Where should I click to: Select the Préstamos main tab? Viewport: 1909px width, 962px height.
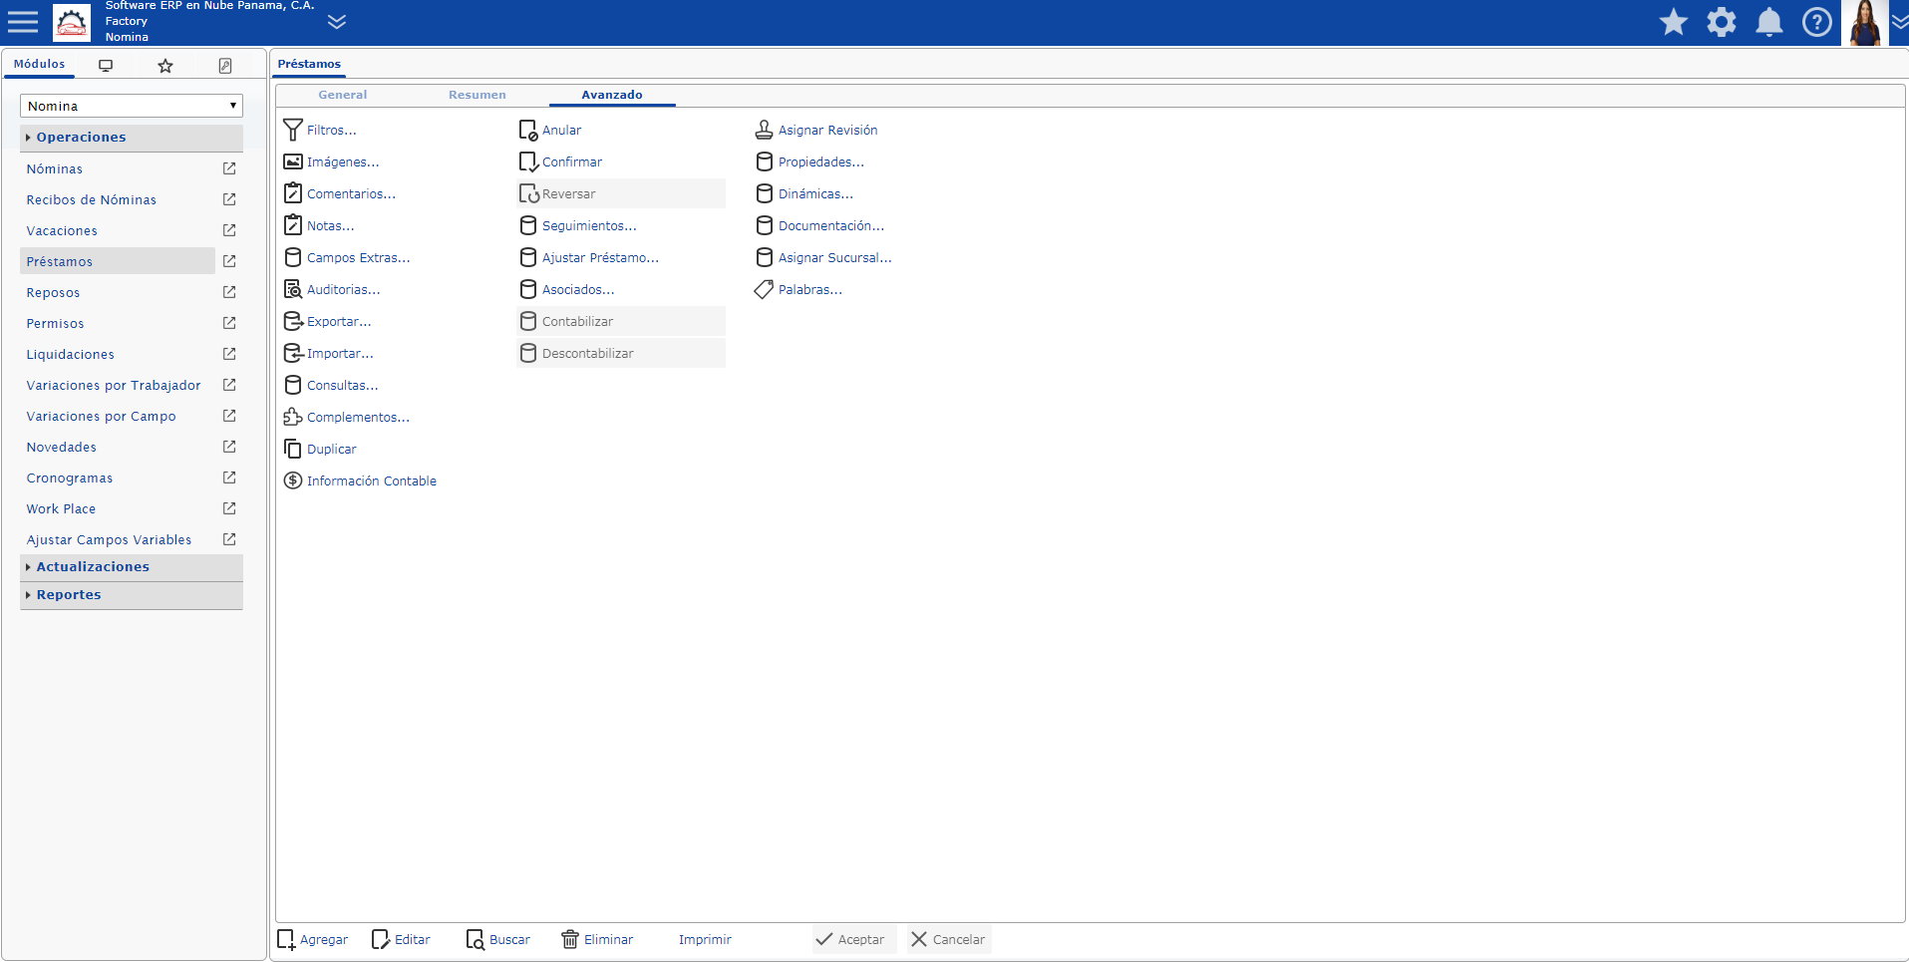309,64
